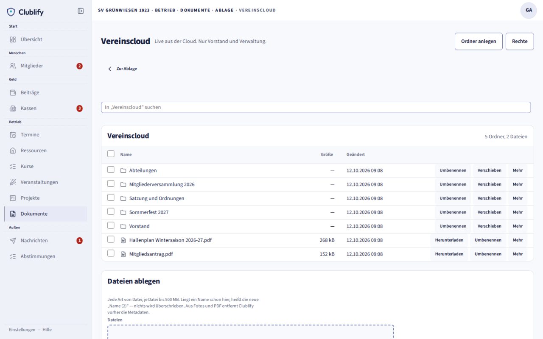Image resolution: width=543 pixels, height=339 pixels.
Task: Click the Rechte button
Action: click(520, 42)
